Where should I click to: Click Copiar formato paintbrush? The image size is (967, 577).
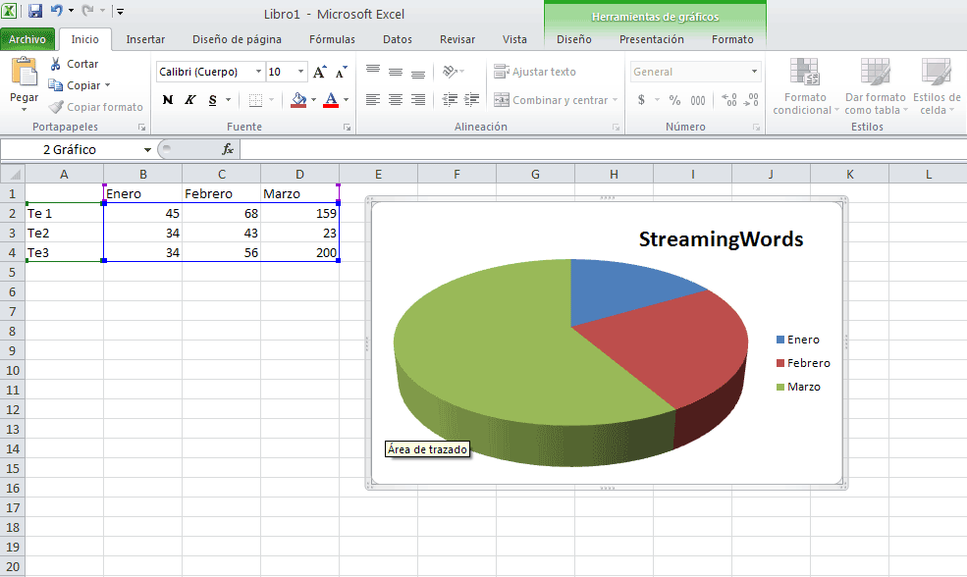95,107
